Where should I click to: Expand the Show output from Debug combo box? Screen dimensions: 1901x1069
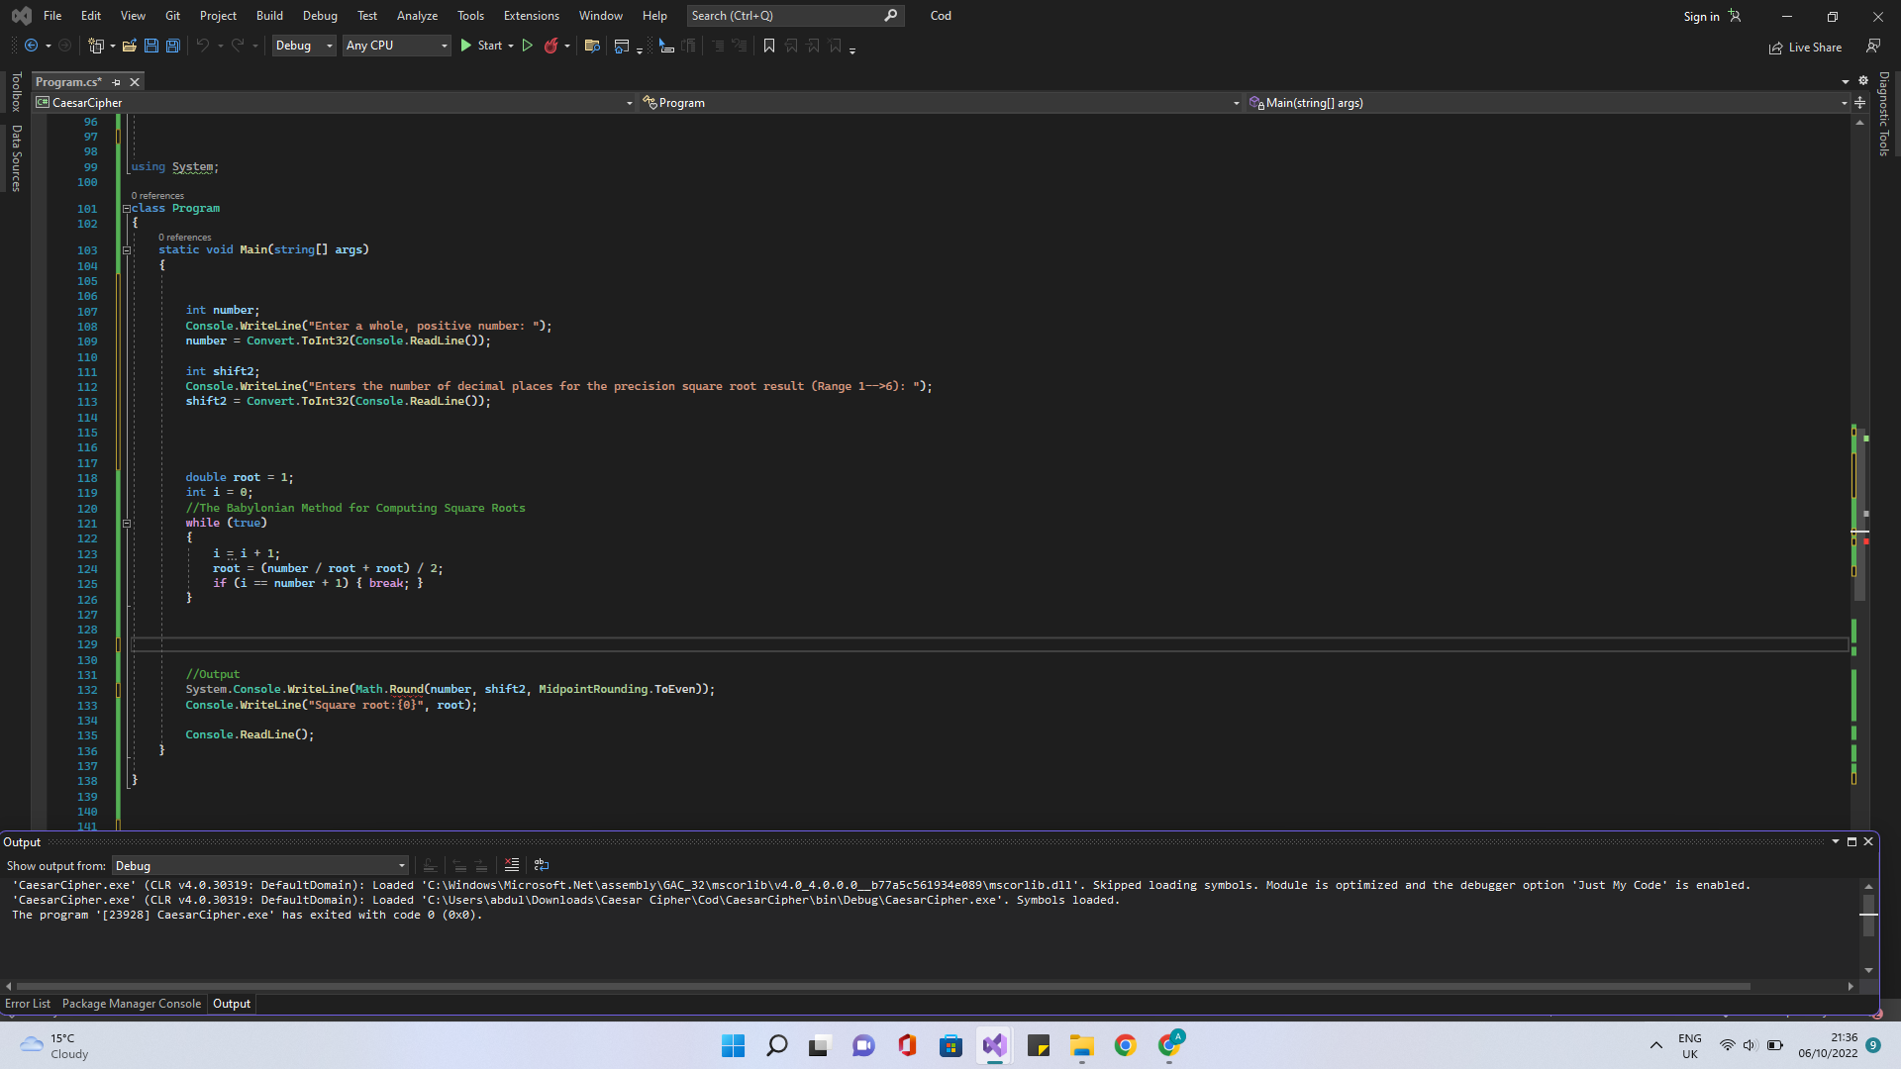point(401,866)
